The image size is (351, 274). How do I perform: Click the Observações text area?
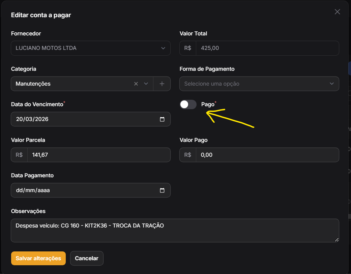coord(175,231)
